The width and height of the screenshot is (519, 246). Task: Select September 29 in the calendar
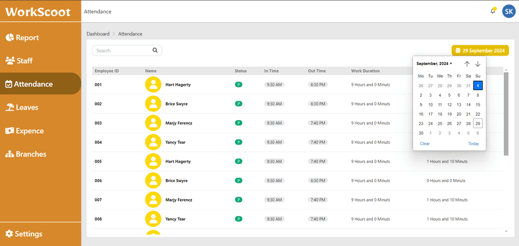tap(478, 123)
